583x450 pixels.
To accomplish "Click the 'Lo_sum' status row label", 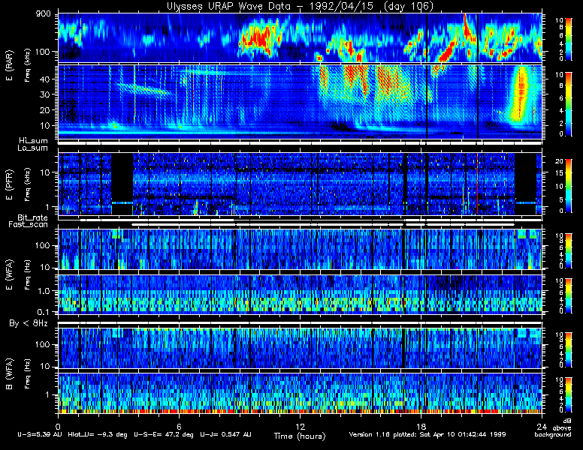I will pyautogui.click(x=33, y=148).
